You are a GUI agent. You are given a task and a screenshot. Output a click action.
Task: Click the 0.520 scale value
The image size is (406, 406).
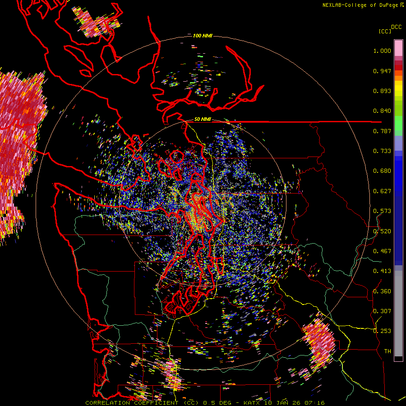pos(382,231)
